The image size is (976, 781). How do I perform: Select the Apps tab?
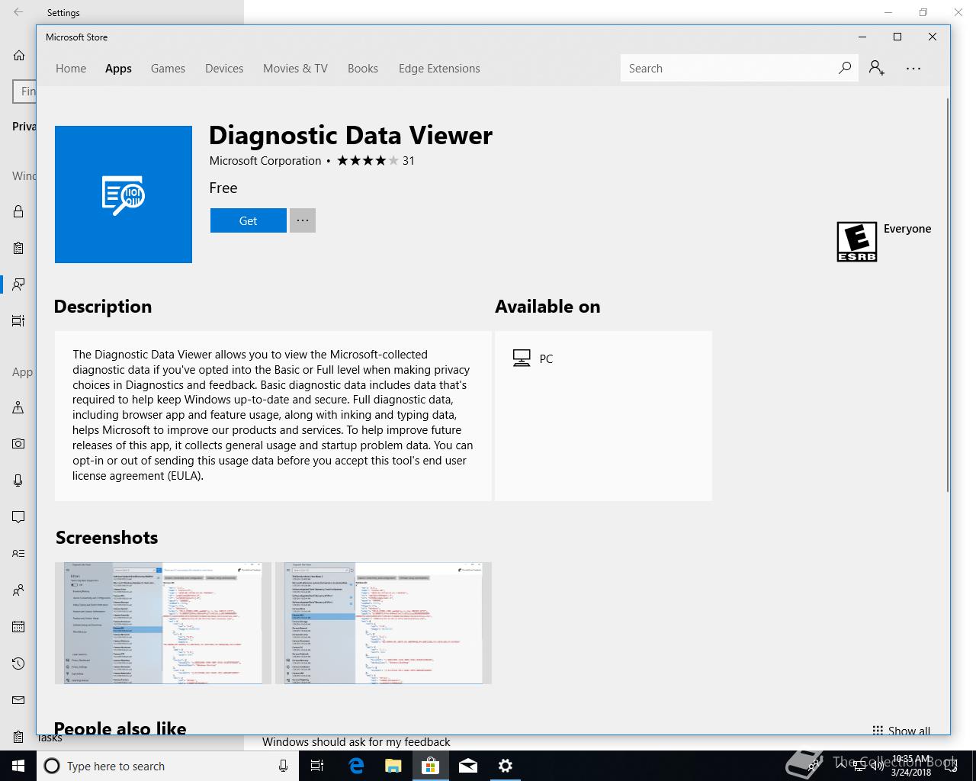118,69
